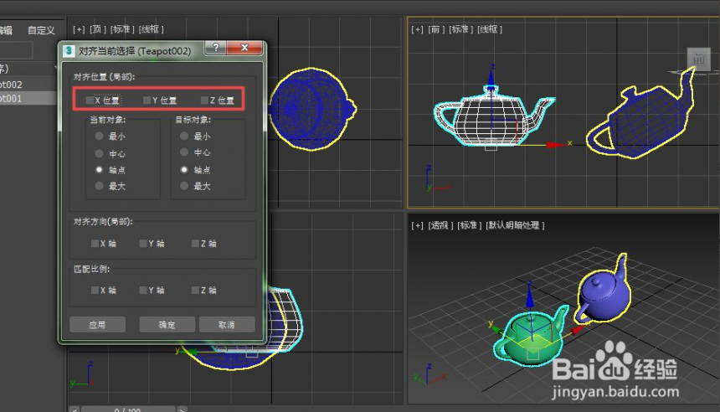720x412 pixels.
Task: Enable Y 轴 in 匹配比例 section
Action: (143, 291)
